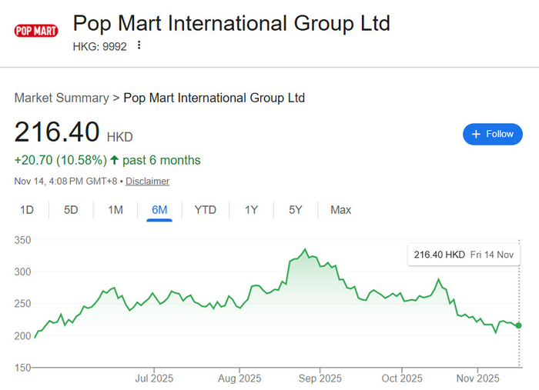The width and height of the screenshot is (539, 390).
Task: Select the 6M time range tab
Action: 159,209
